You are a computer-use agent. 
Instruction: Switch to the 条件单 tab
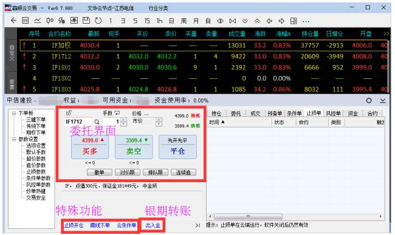tap(294, 114)
